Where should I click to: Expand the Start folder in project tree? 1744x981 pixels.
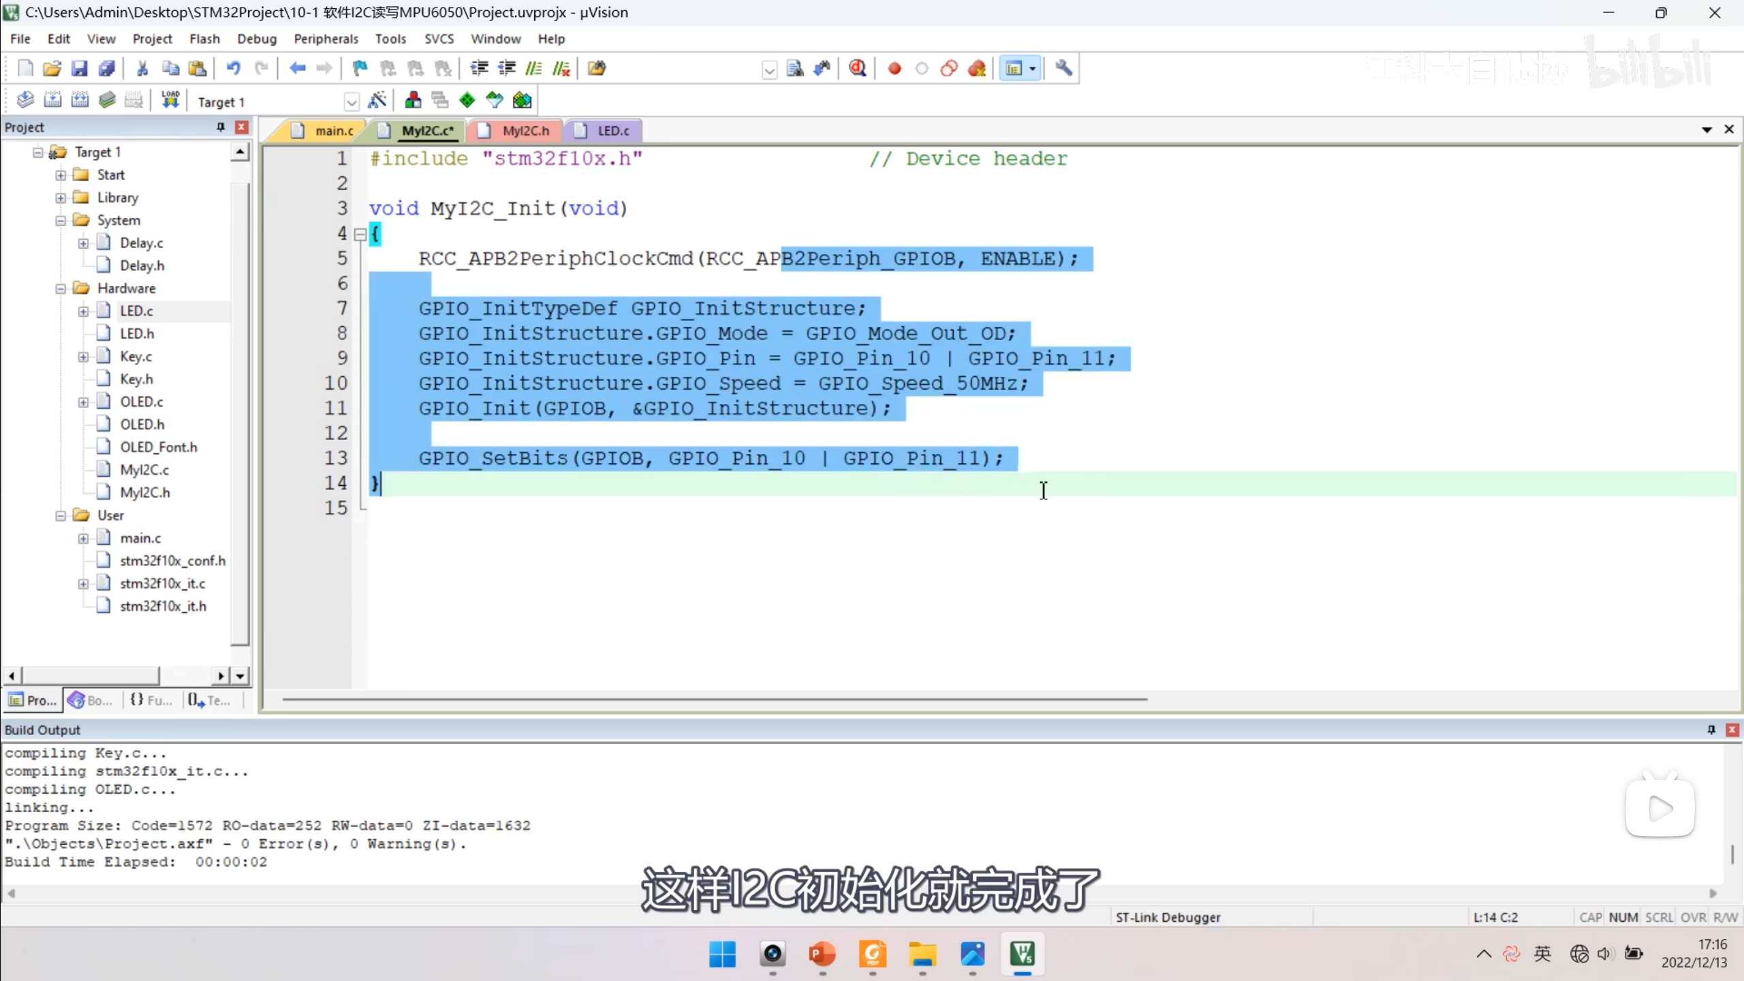(x=61, y=175)
